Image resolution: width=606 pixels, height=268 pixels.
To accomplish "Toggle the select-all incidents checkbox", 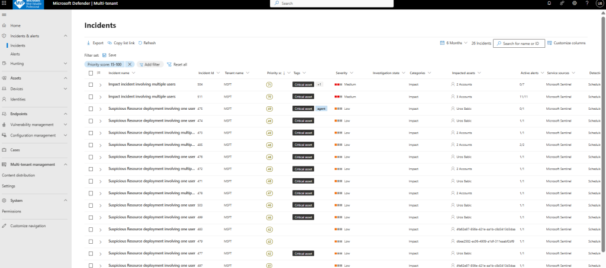I will tap(91, 73).
